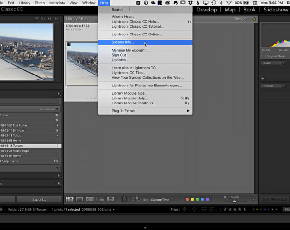This screenshot has width=290, height=230.
Task: Add preset plus icon in right panel
Action: pyautogui.click(x=263, y=79)
